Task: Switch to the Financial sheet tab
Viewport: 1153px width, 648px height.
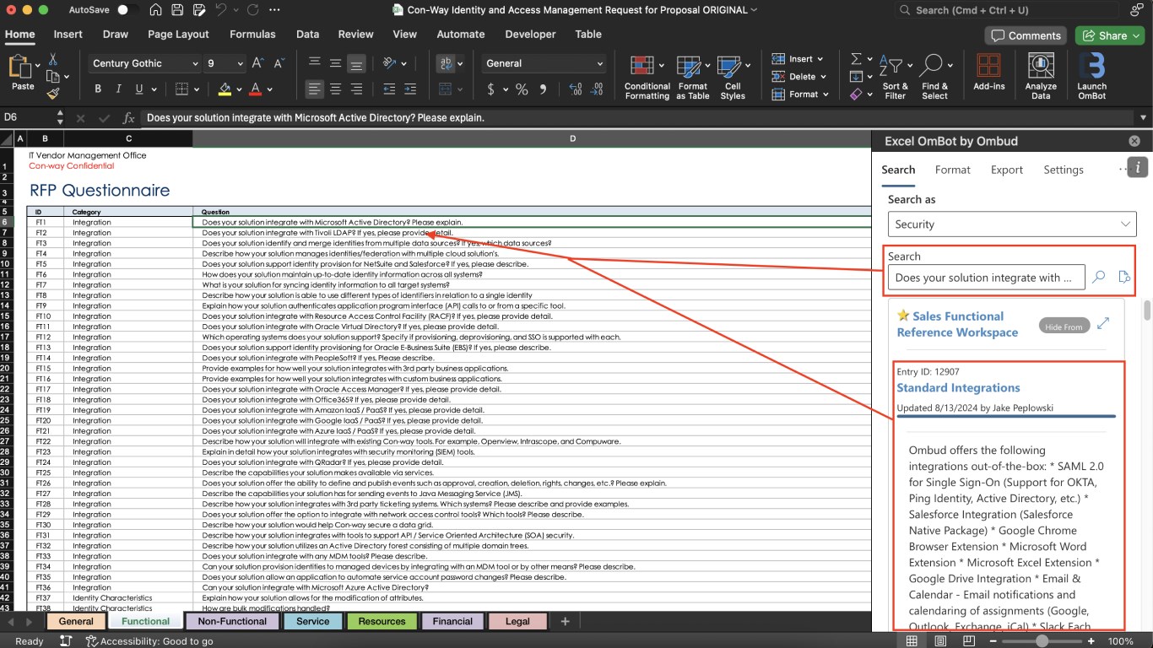Action: click(452, 622)
